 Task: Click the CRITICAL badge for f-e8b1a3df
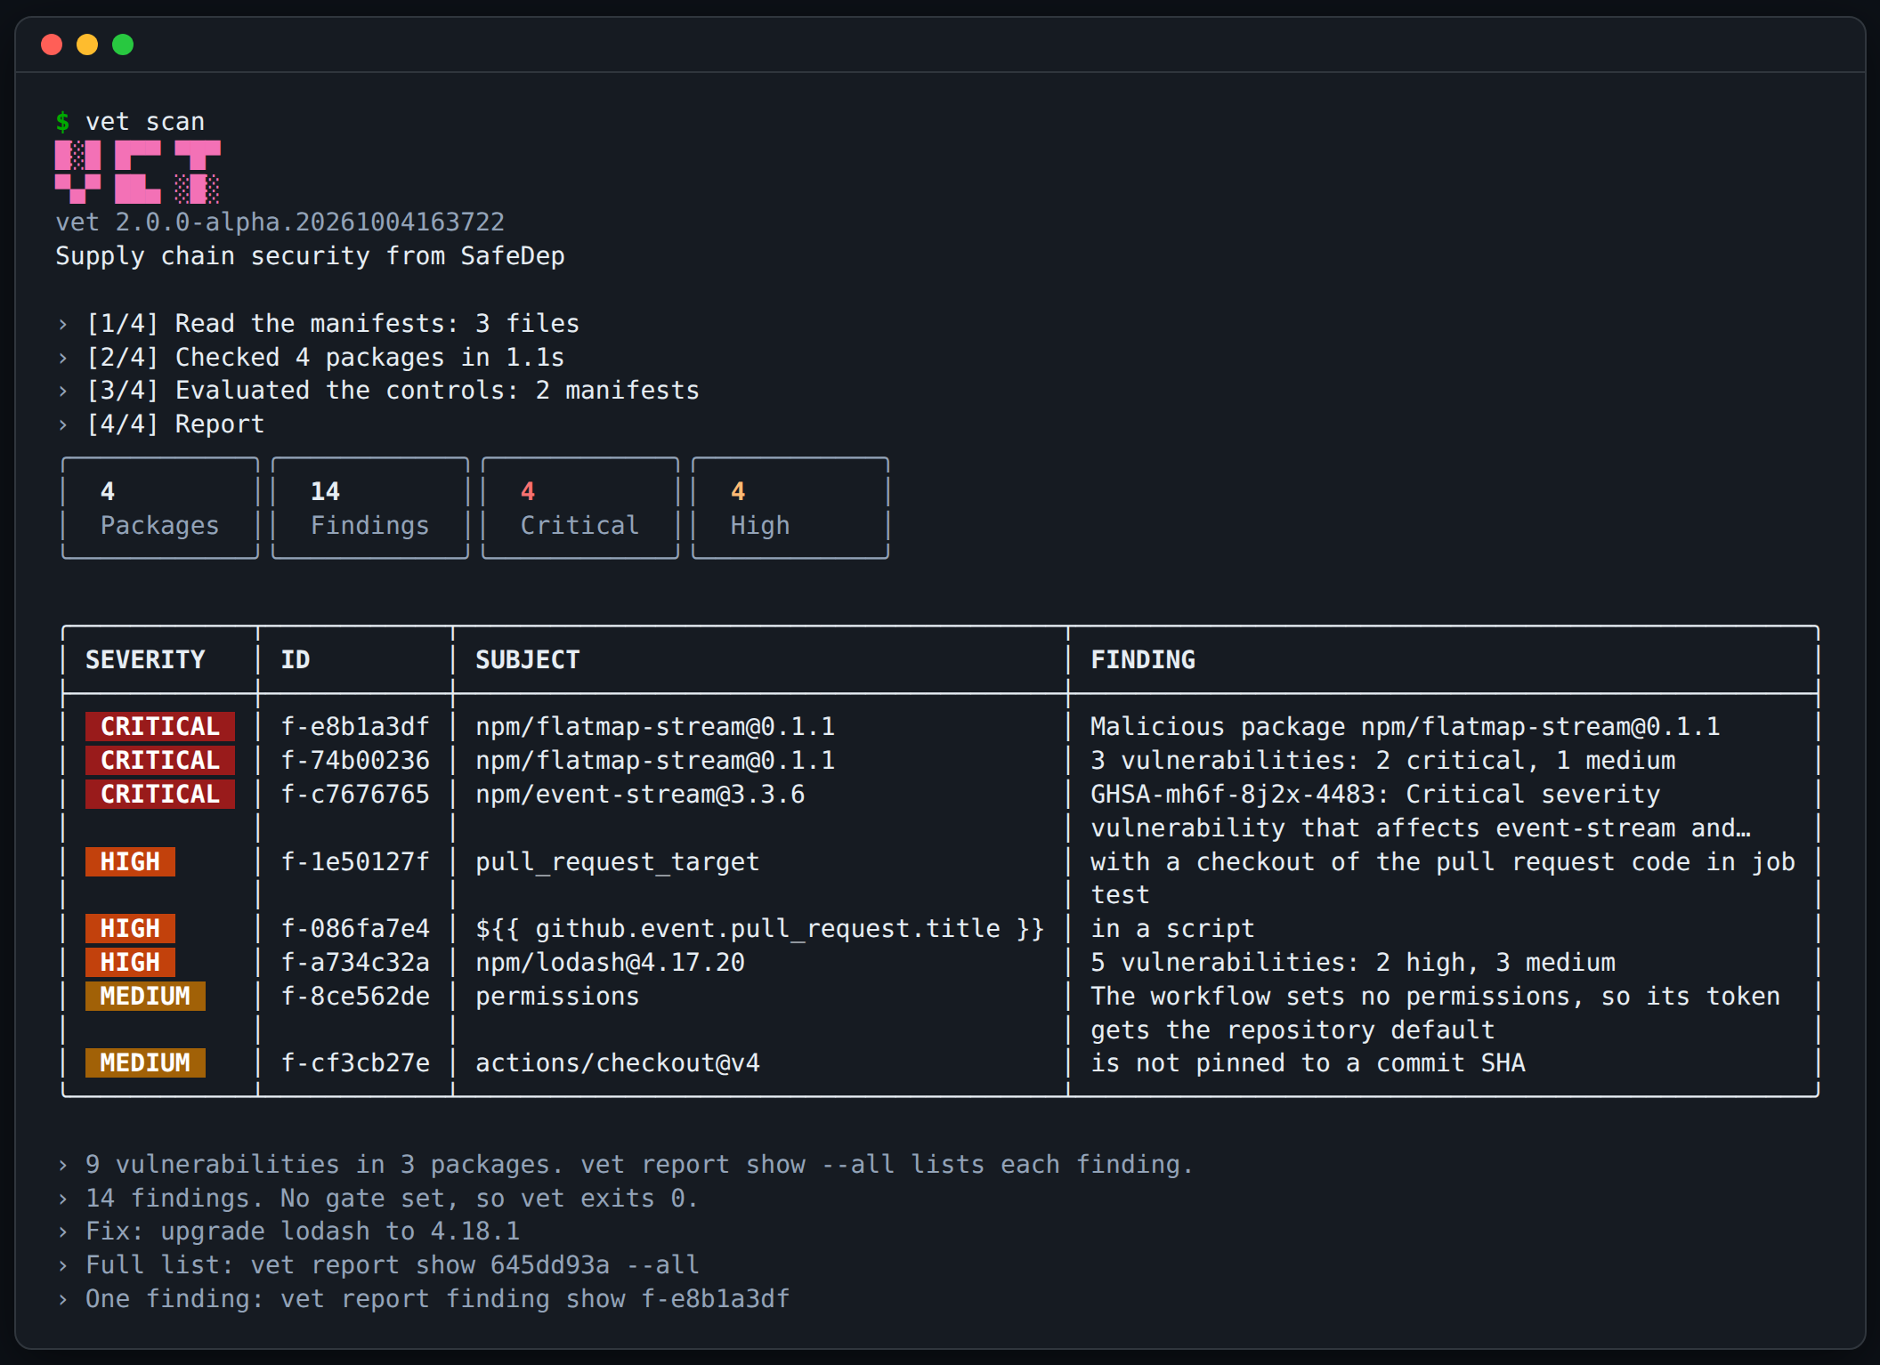coord(160,726)
